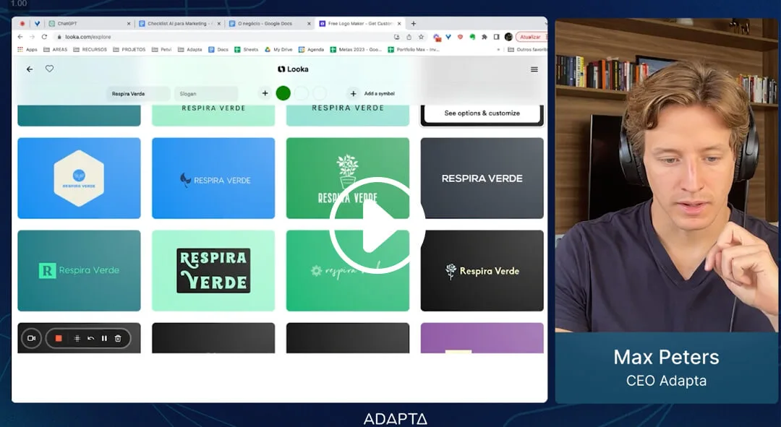This screenshot has height=427, width=781.
Task: Click See options & customize button
Action: [482, 113]
